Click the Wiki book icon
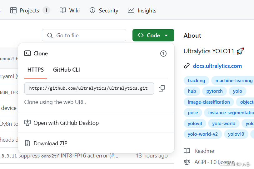254x169 pixels. click(63, 10)
